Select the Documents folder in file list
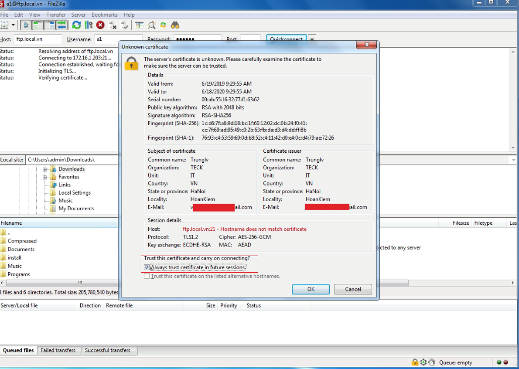The image size is (519, 369). click(x=21, y=249)
